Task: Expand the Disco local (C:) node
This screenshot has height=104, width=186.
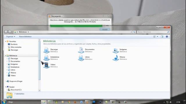Action: (7, 90)
